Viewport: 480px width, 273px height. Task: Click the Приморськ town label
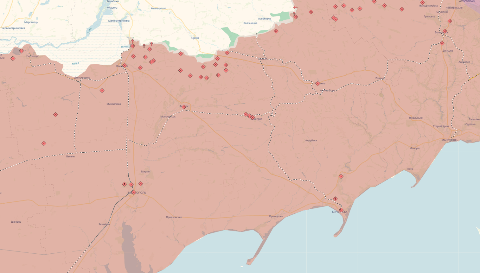click(x=276, y=216)
